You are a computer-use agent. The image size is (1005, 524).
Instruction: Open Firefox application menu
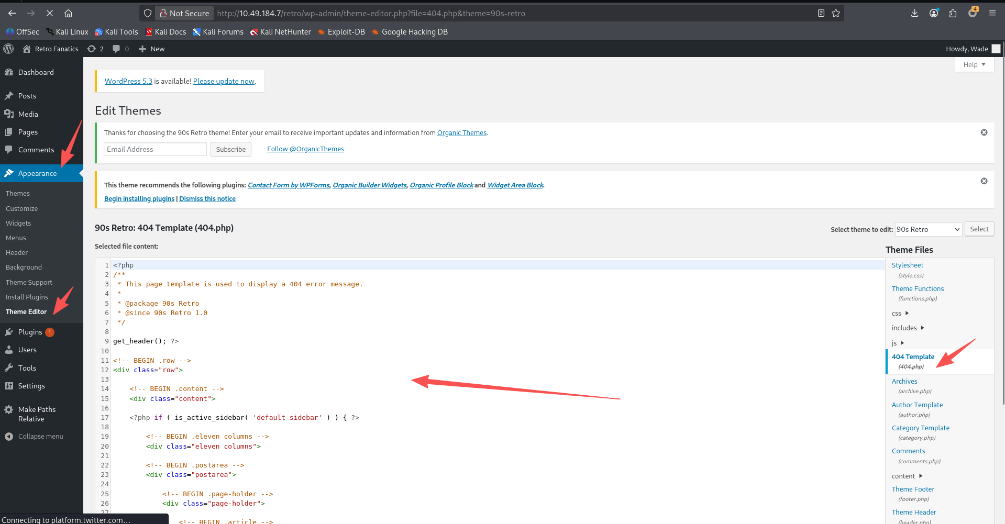pos(992,13)
